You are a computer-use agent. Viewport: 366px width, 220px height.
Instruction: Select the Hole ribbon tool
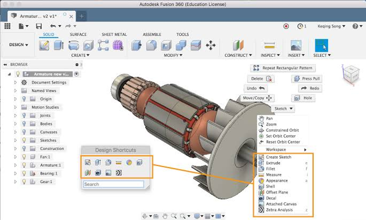88,45
